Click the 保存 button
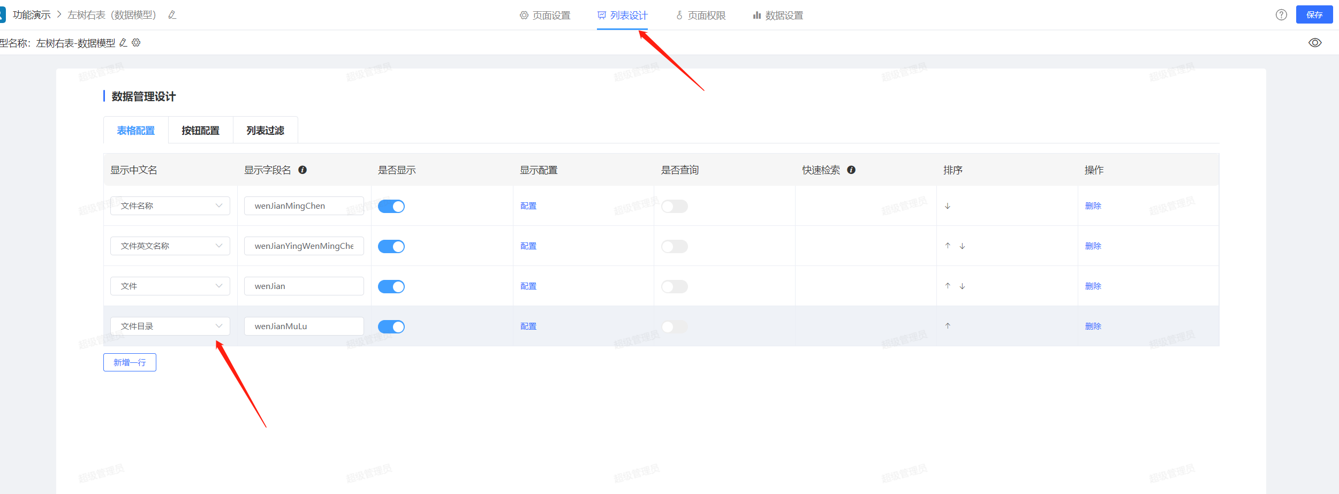The width and height of the screenshot is (1339, 494). [x=1314, y=14]
